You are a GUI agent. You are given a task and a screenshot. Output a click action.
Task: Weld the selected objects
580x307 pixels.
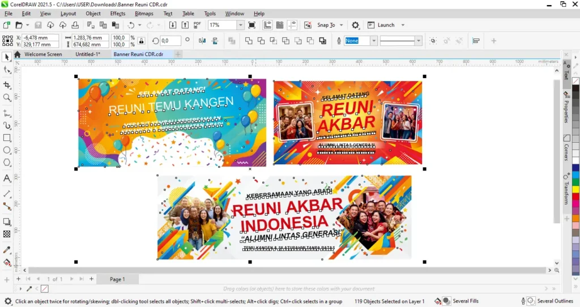(249, 41)
